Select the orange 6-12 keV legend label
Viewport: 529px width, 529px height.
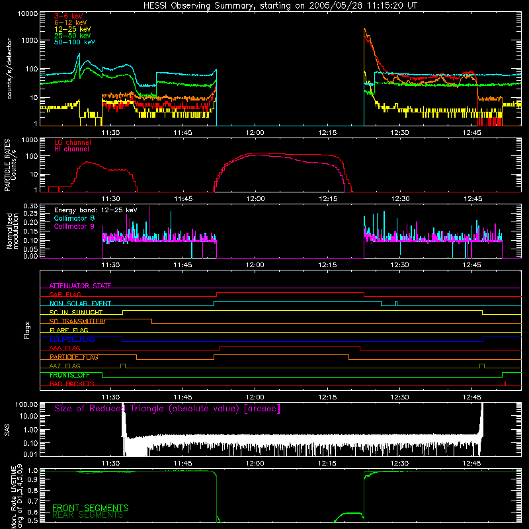[x=71, y=22]
